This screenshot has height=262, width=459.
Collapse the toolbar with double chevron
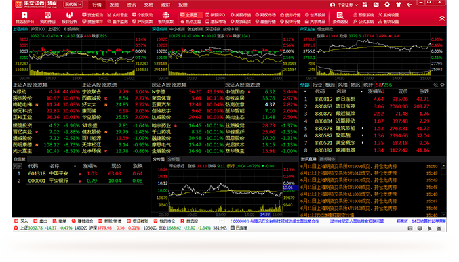point(442,18)
